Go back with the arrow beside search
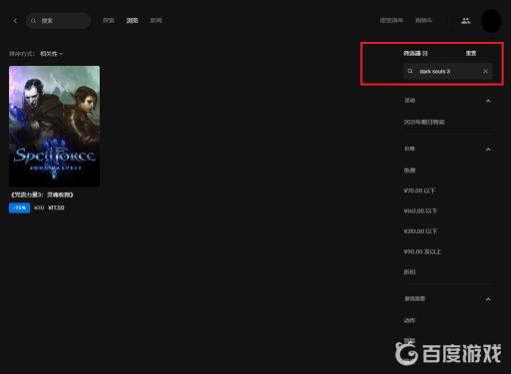 [15, 21]
